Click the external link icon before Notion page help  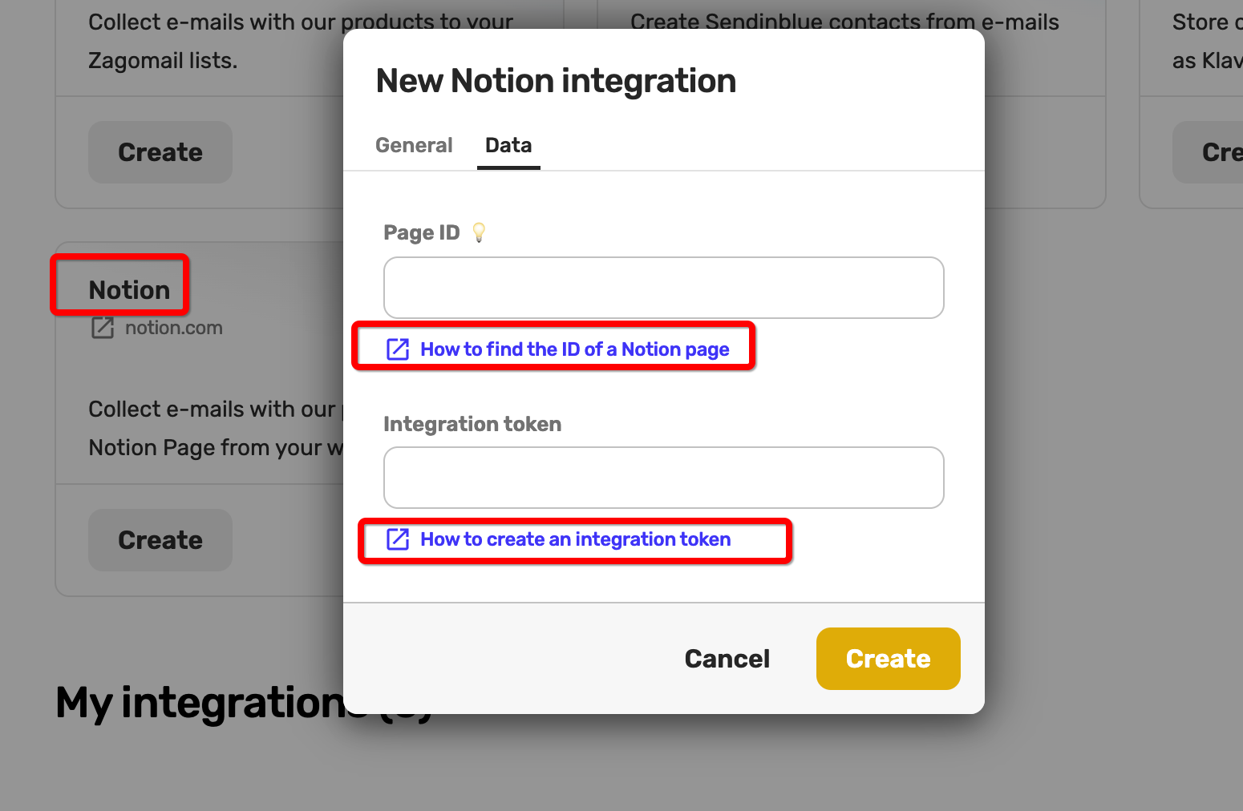pyautogui.click(x=398, y=349)
